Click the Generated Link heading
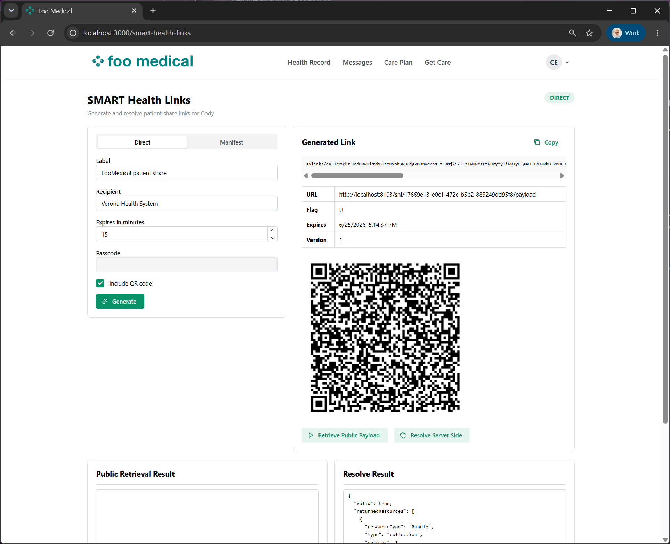This screenshot has width=670, height=544. (x=329, y=142)
